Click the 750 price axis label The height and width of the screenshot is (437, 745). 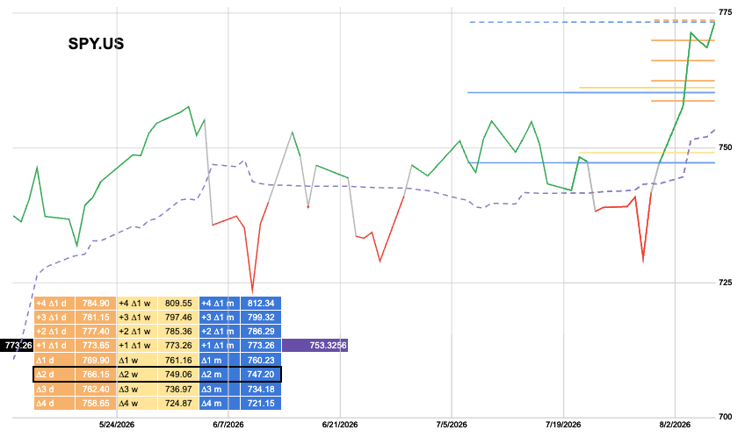pyautogui.click(x=725, y=147)
